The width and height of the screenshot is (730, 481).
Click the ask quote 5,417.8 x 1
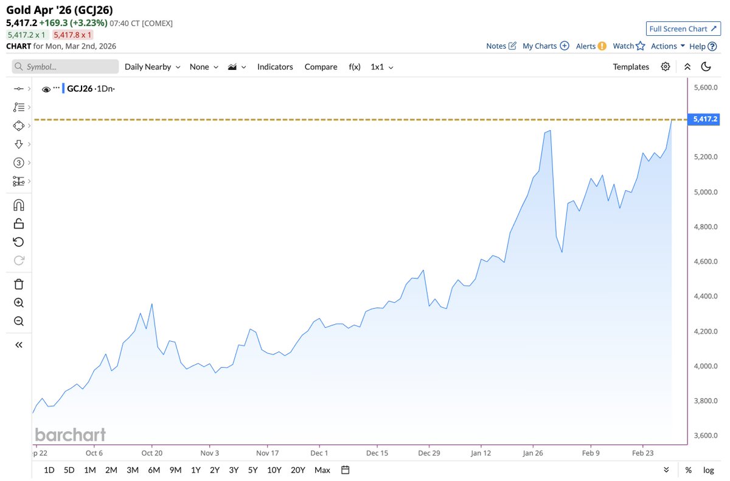click(x=73, y=35)
